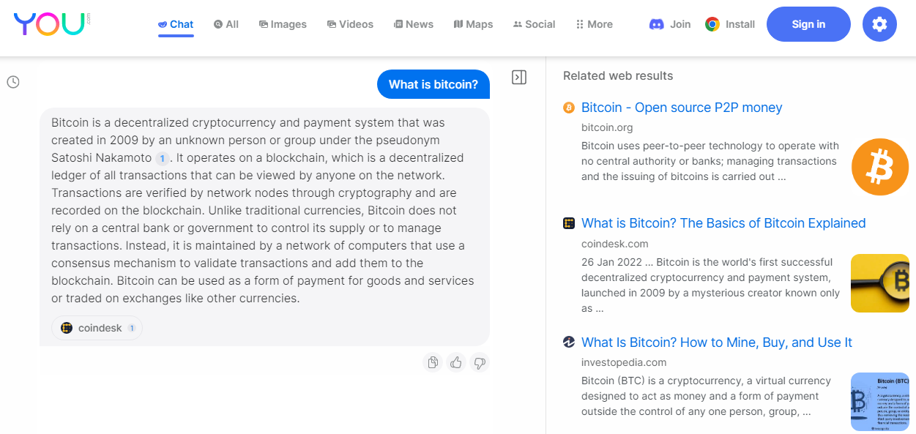Screen dimensions: 916x434
Task: Give the answer a thumbs down
Action: tap(479, 362)
